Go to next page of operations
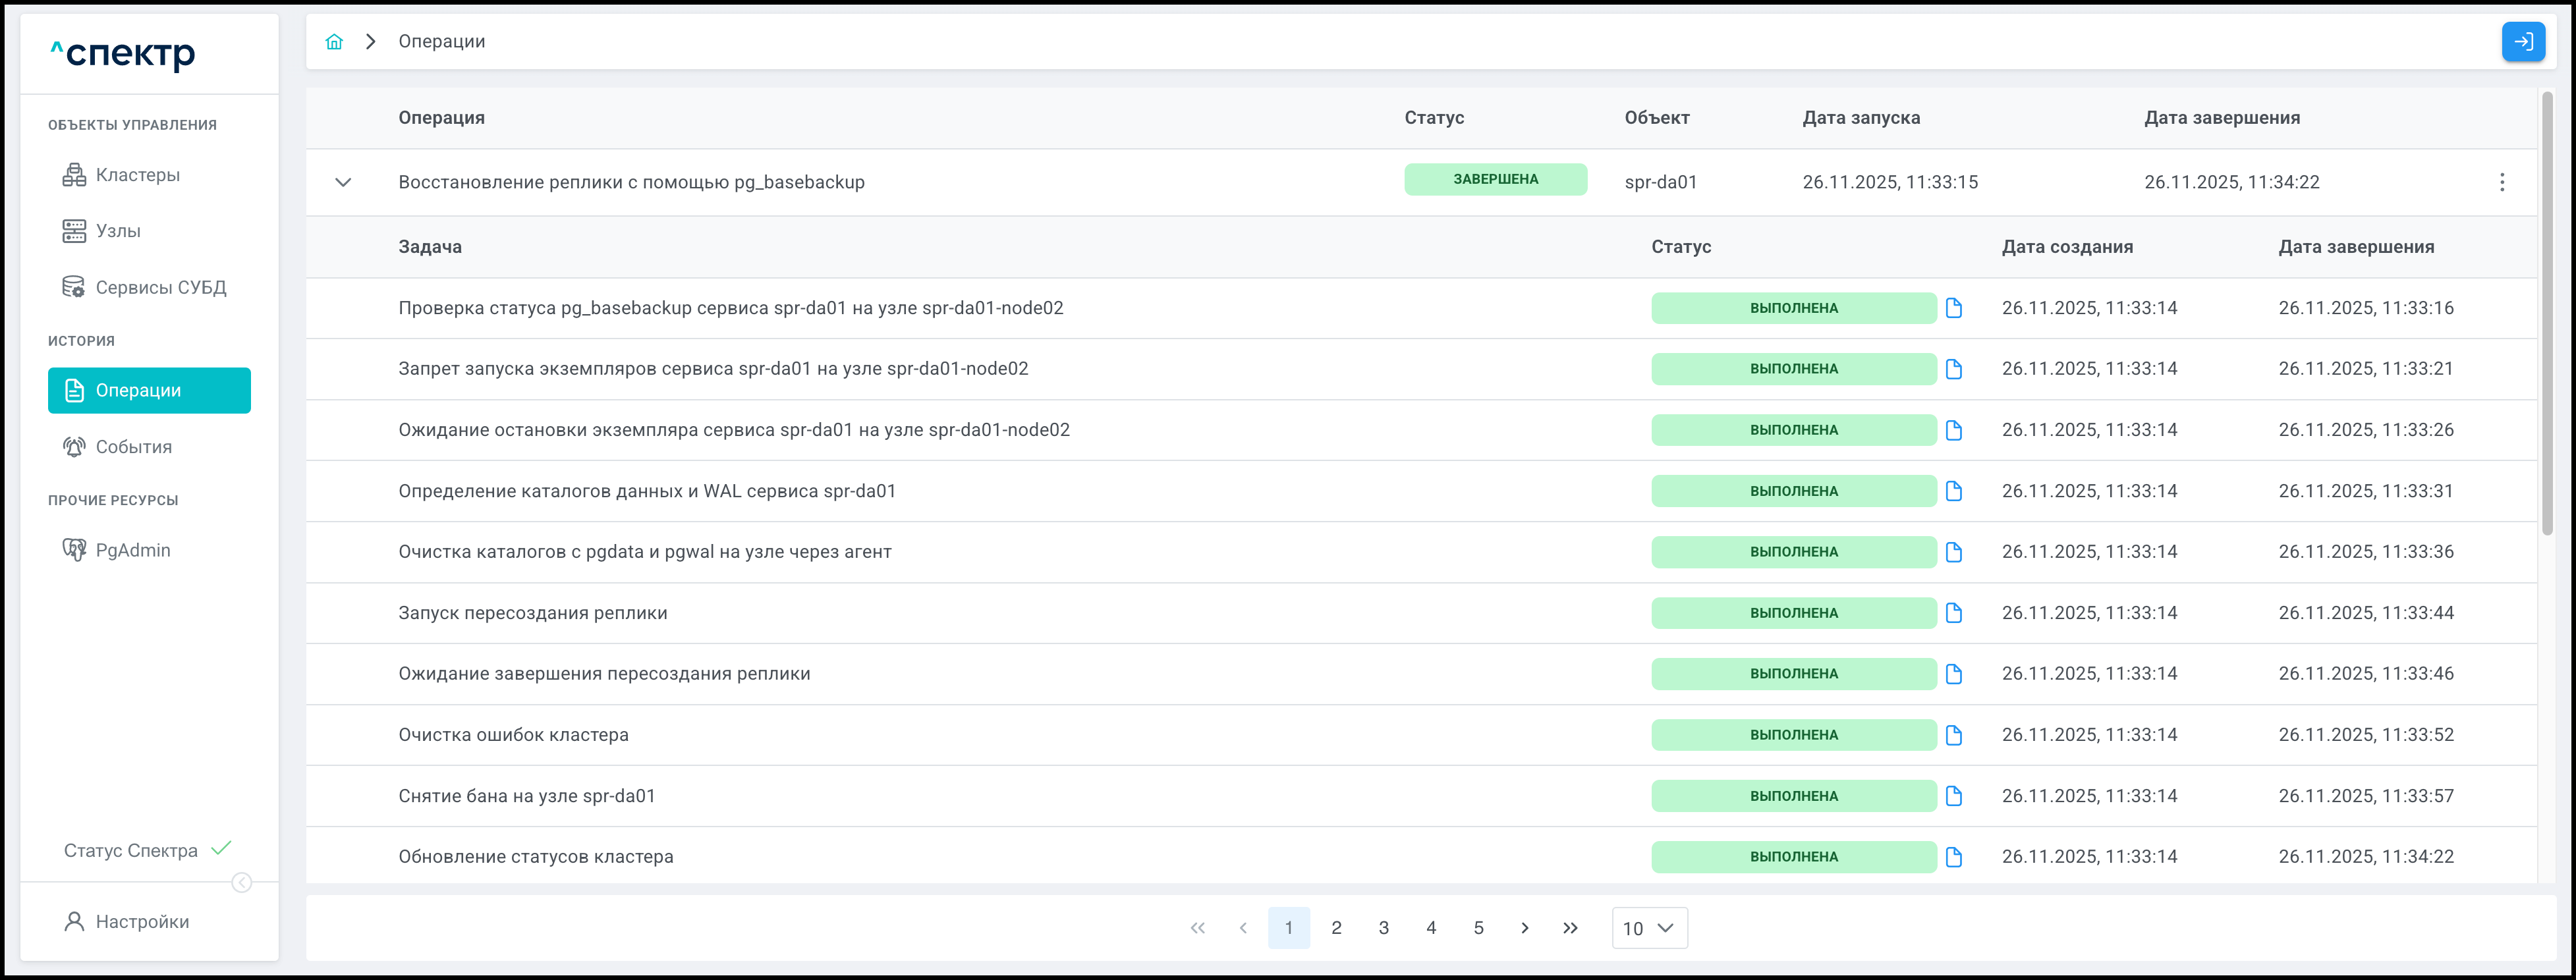The width and height of the screenshot is (2576, 980). click(x=1524, y=928)
